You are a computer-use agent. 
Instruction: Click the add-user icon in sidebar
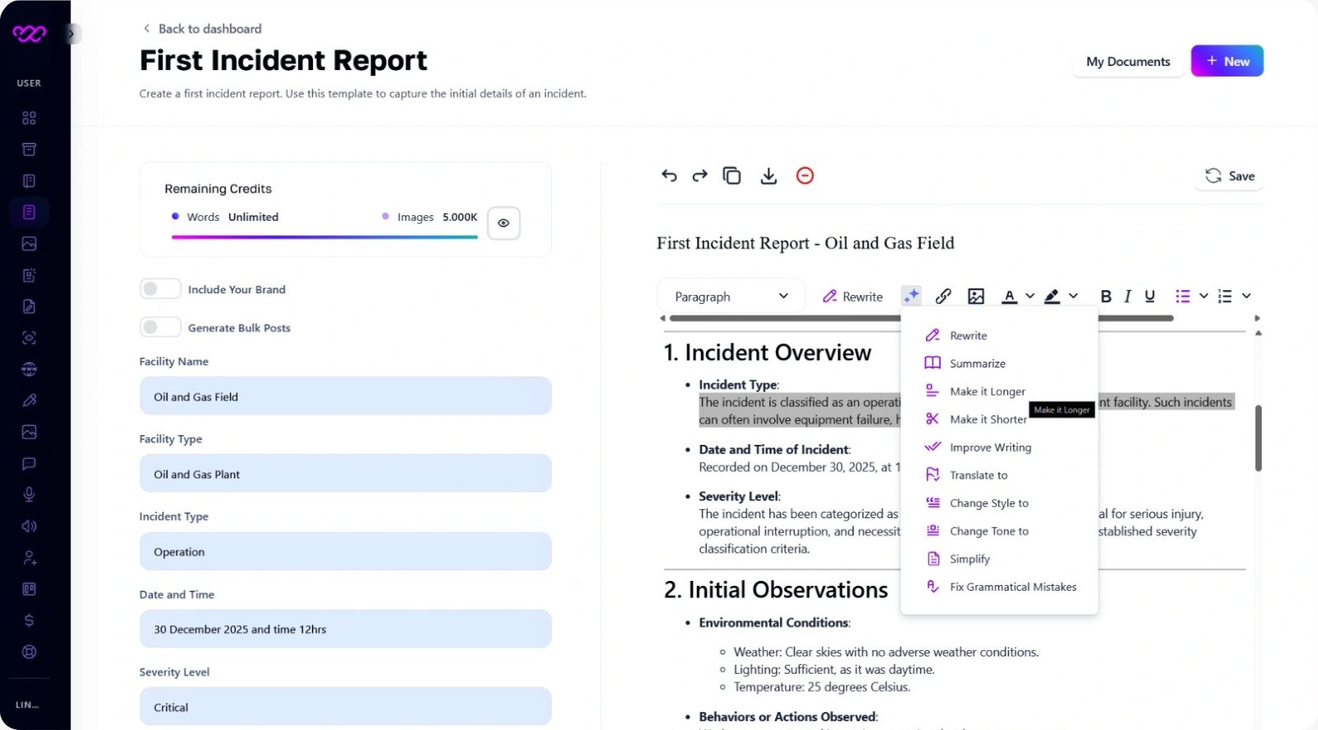pos(29,558)
